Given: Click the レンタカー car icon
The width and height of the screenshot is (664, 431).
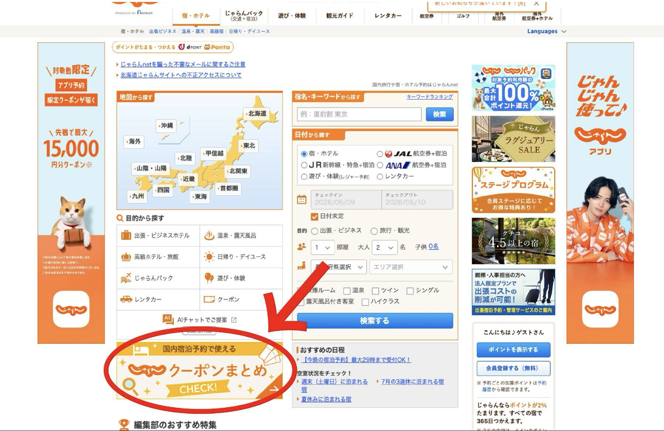Looking at the screenshot, I should 126,299.
